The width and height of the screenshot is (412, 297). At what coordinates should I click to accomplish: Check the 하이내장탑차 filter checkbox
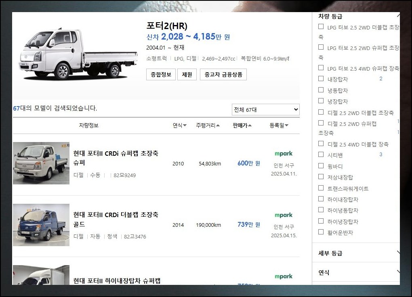tap(321, 199)
